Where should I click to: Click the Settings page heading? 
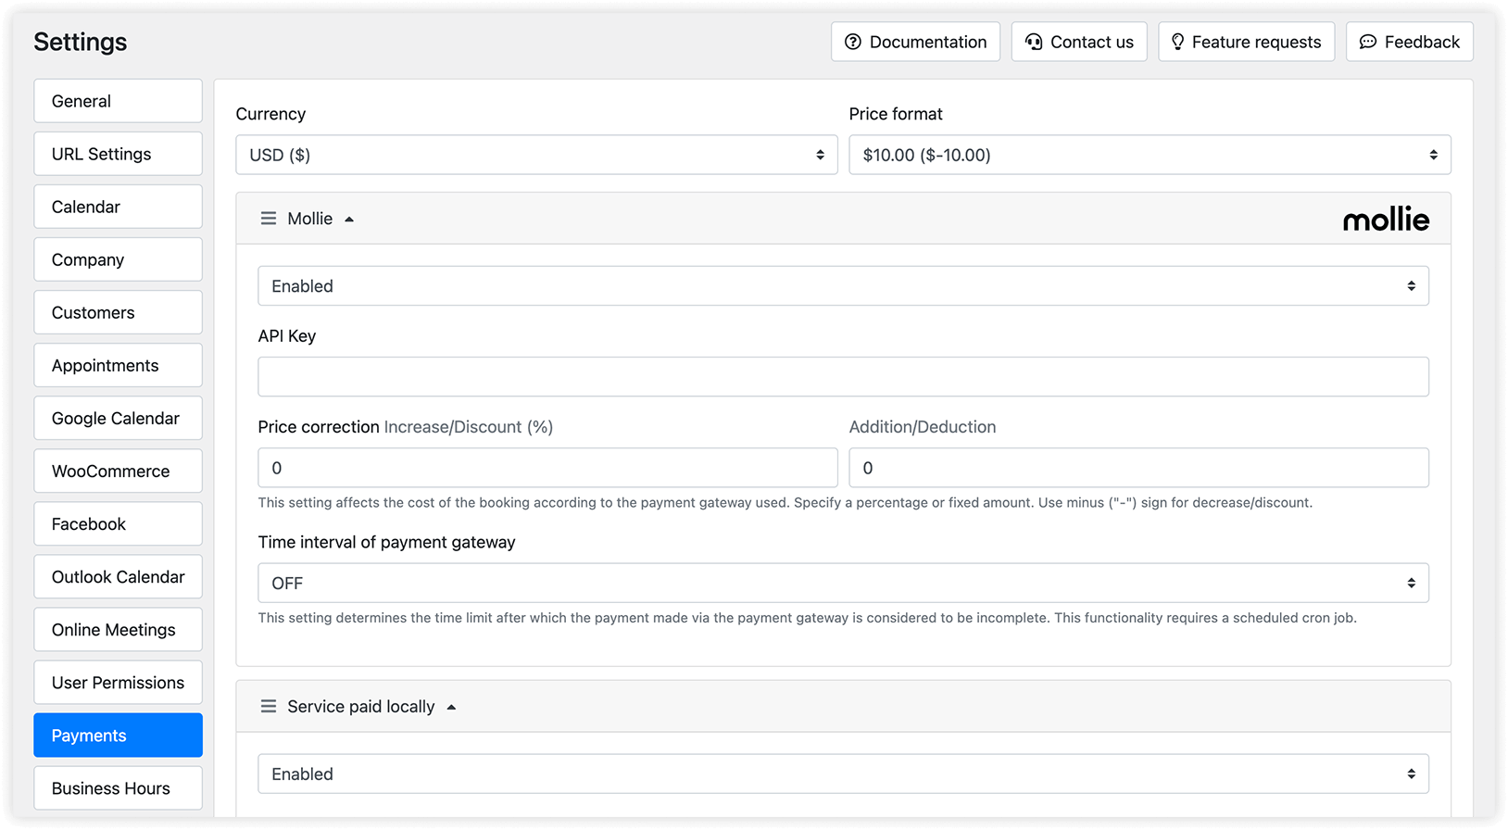(x=81, y=42)
